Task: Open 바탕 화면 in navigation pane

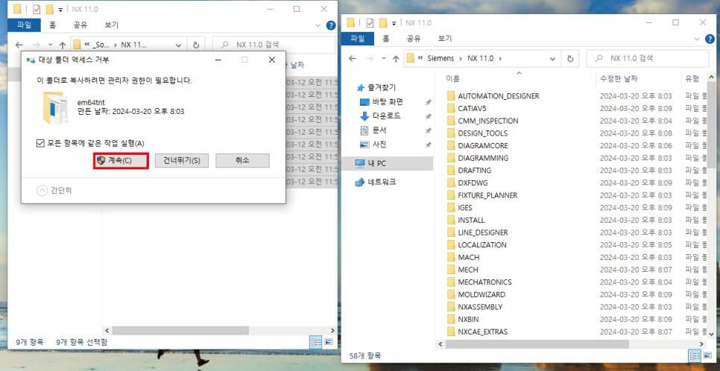Action: tap(388, 101)
